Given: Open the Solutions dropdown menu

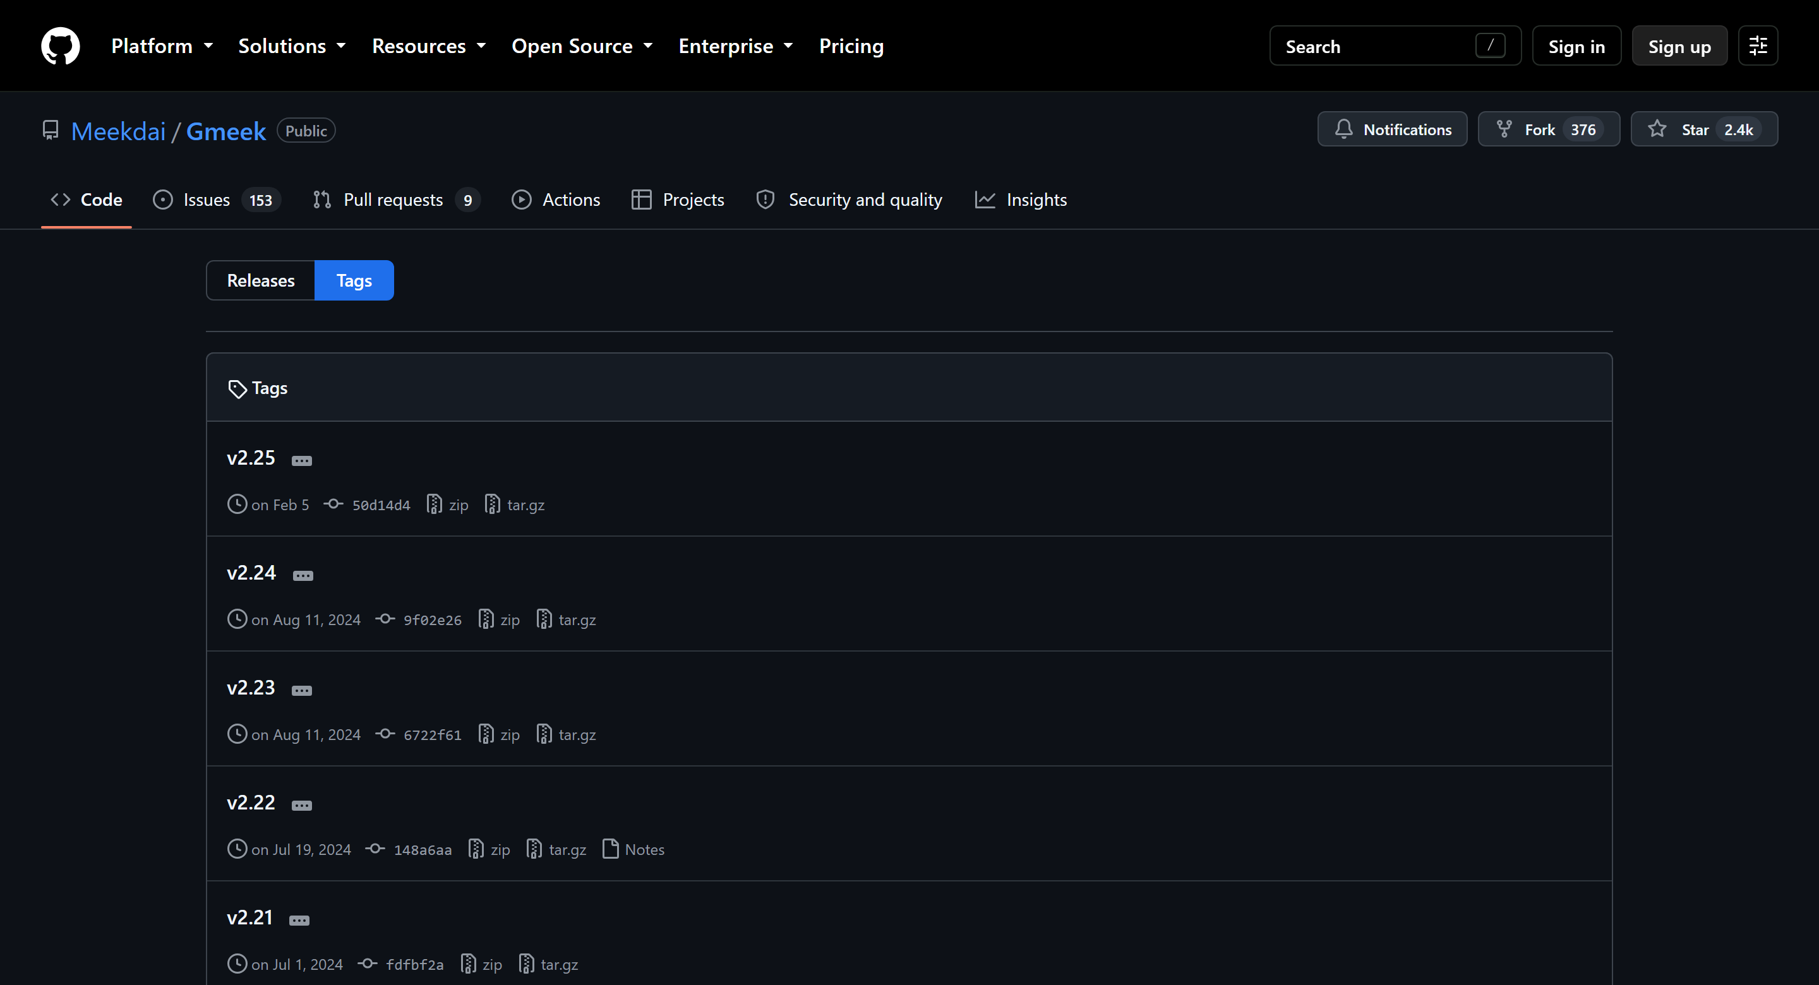Looking at the screenshot, I should click(x=292, y=46).
